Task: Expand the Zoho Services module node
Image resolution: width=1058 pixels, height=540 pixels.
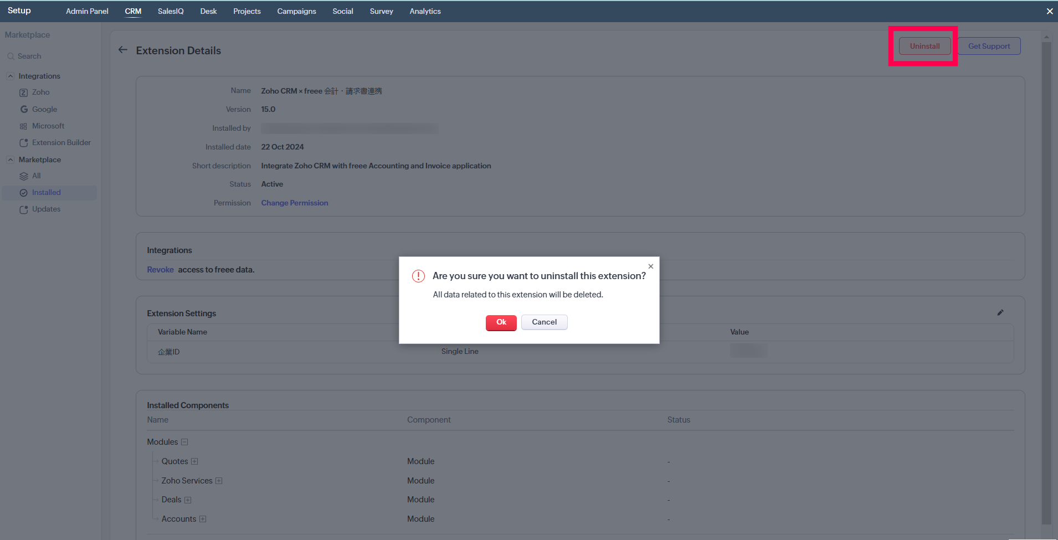Action: 219,481
